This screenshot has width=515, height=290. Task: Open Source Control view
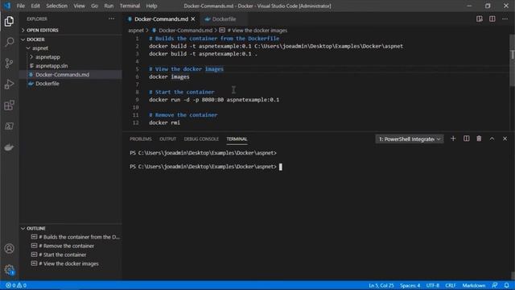pos(9,63)
